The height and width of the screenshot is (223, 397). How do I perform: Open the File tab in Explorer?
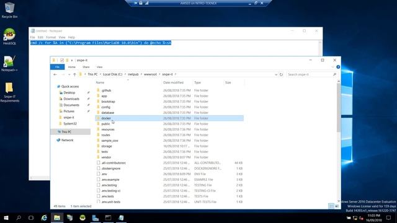point(57,67)
